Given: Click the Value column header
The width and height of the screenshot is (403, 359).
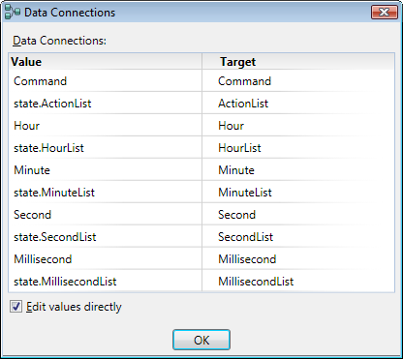Looking at the screenshot, I should [106, 62].
